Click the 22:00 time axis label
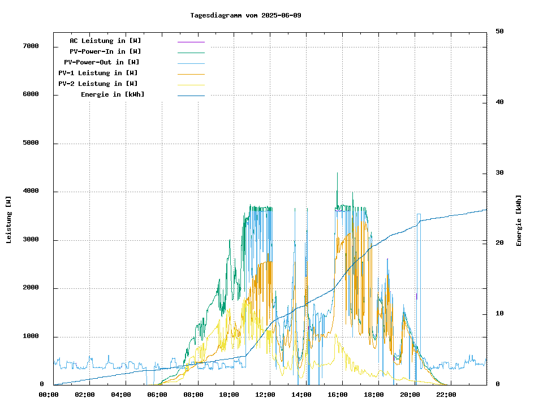The width and height of the screenshot is (543, 407). (446, 395)
